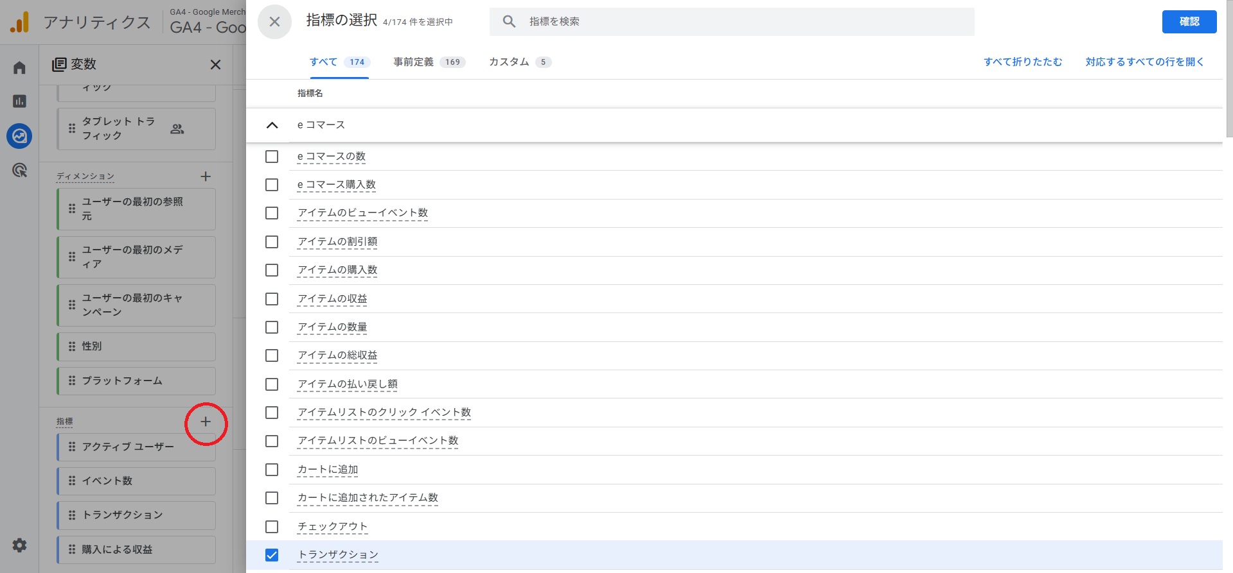Check the e コマース購入数 checkbox

coord(272,185)
